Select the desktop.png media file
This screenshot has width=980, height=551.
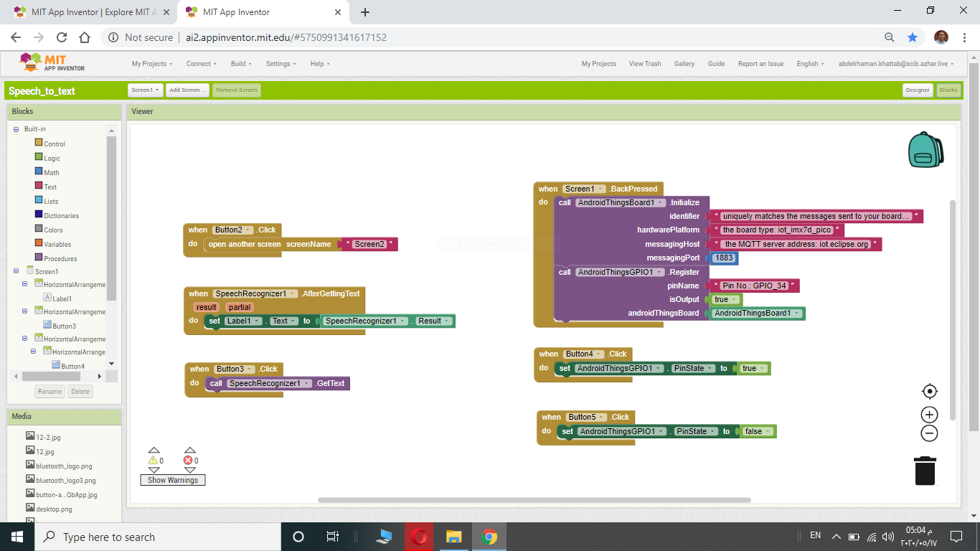point(54,509)
